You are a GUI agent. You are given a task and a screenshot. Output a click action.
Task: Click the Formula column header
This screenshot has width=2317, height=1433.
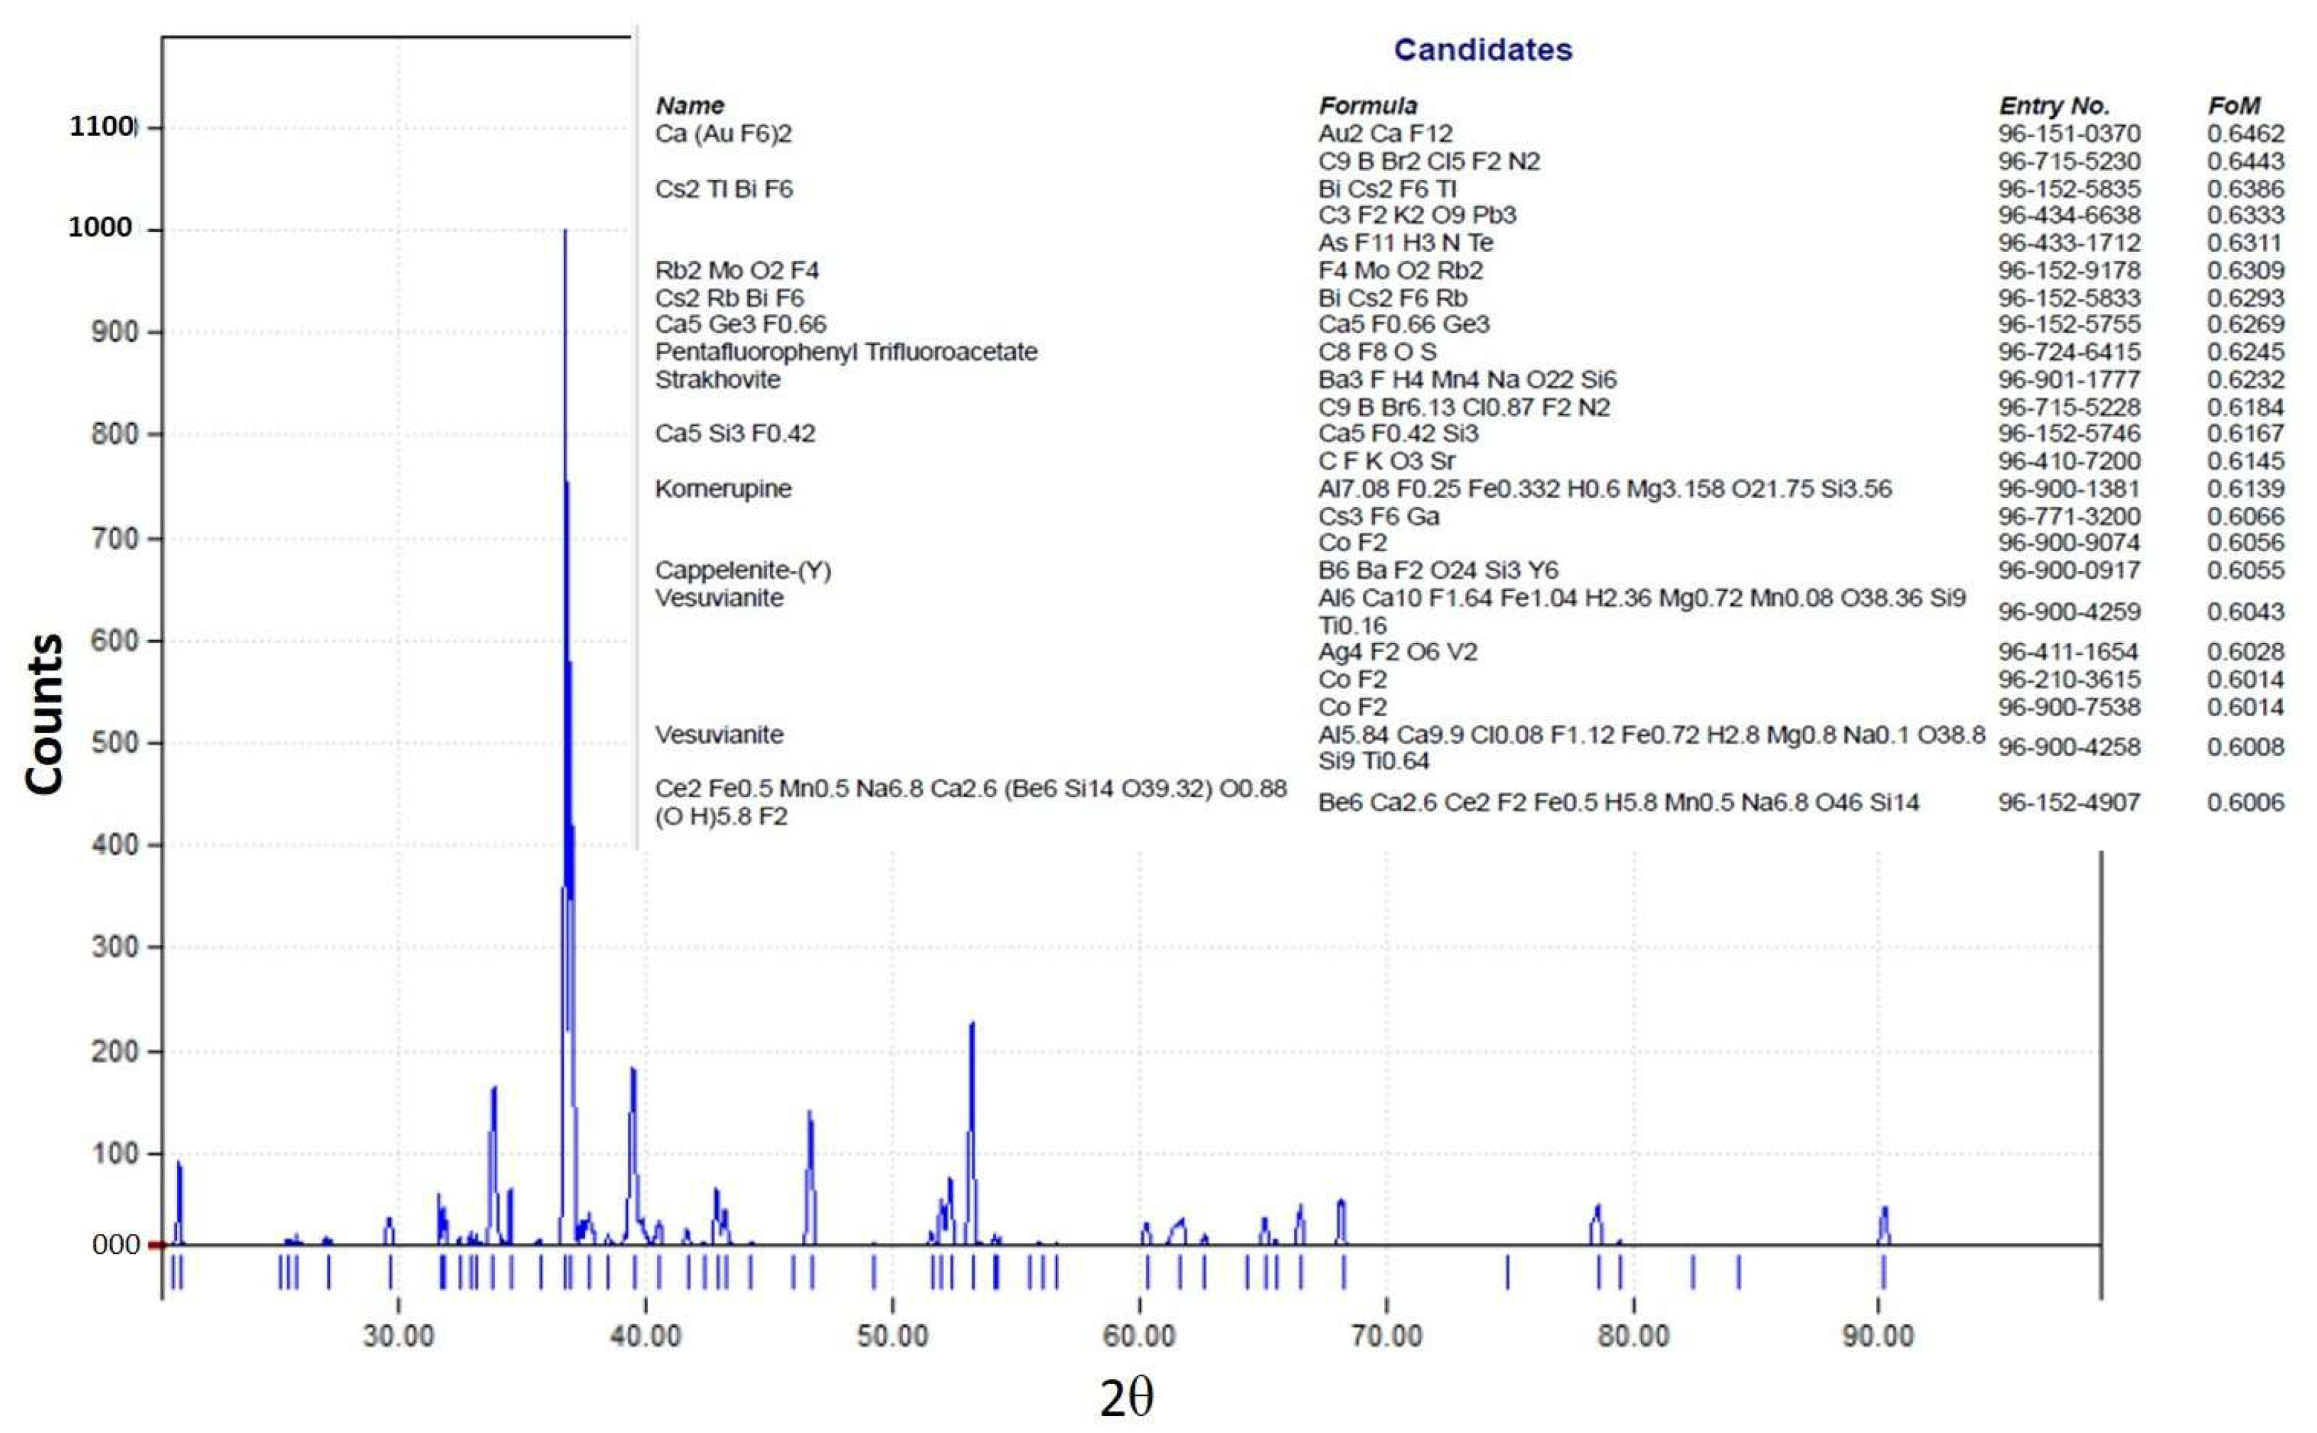(1368, 105)
